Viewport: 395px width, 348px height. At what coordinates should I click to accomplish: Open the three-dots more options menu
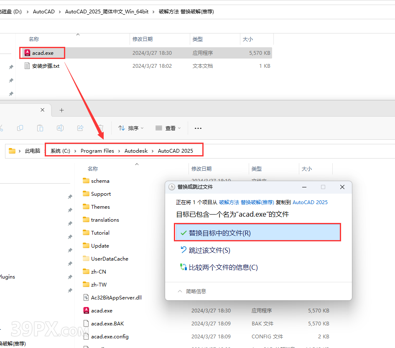click(198, 128)
